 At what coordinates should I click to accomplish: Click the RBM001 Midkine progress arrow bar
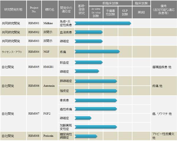click(x=103, y=23)
